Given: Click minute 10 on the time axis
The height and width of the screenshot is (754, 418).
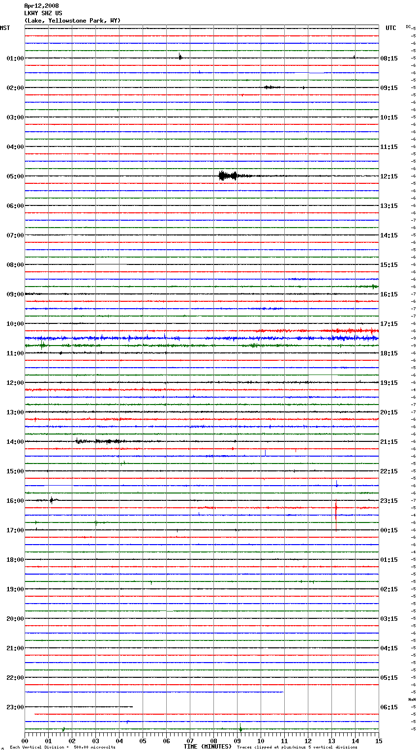Looking at the screenshot, I should pos(261,741).
